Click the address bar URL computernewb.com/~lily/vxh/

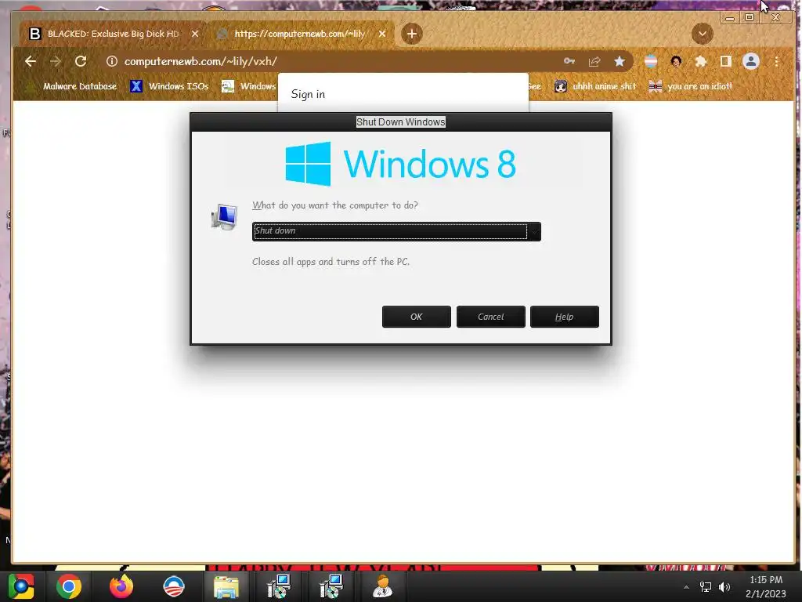coord(200,61)
